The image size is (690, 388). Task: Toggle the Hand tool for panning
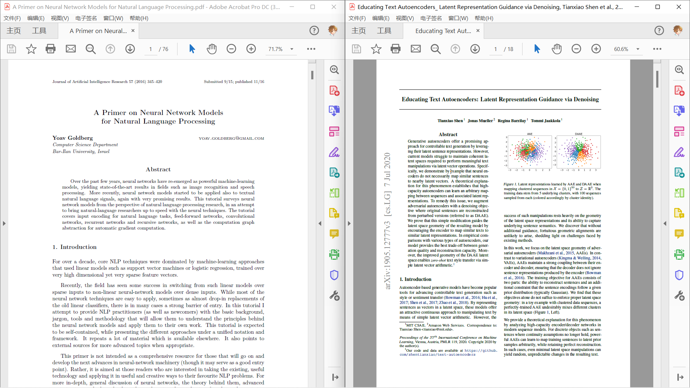pyautogui.click(x=212, y=49)
